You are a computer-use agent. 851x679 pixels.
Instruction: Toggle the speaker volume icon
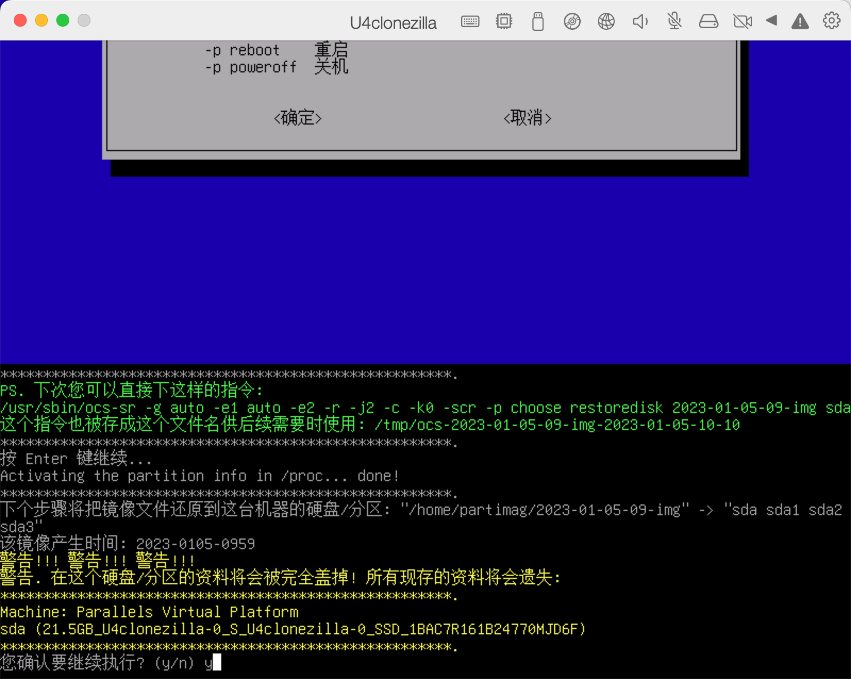[640, 21]
